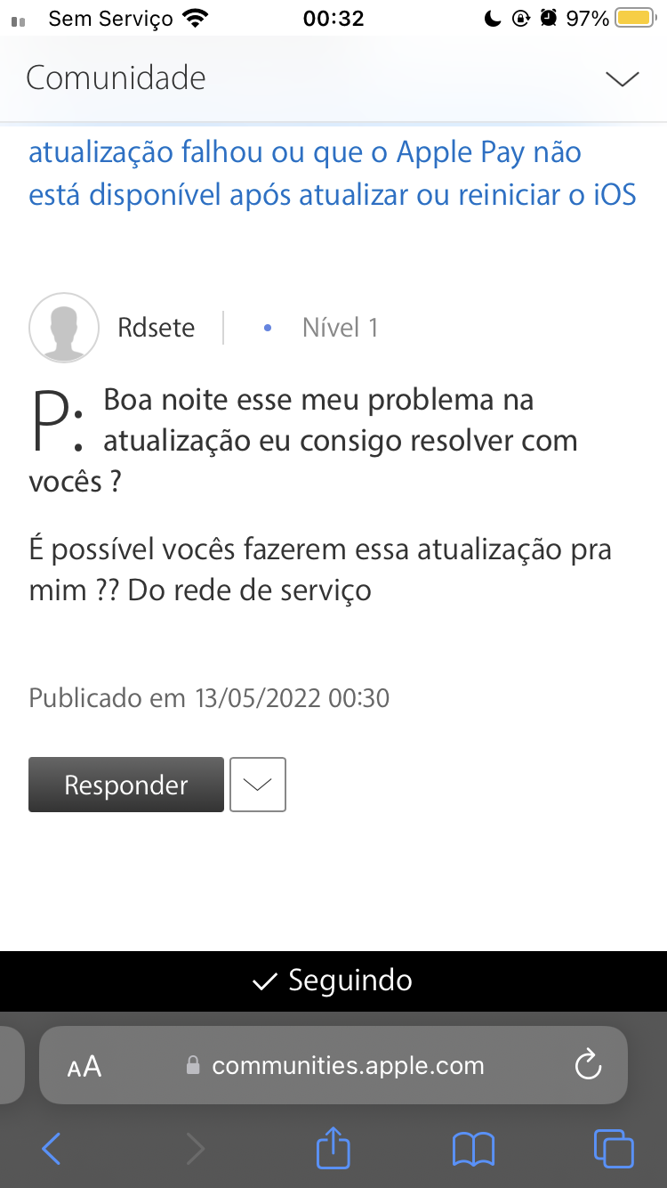
Task: Tap the Safari back arrow
Action: [x=52, y=1149]
